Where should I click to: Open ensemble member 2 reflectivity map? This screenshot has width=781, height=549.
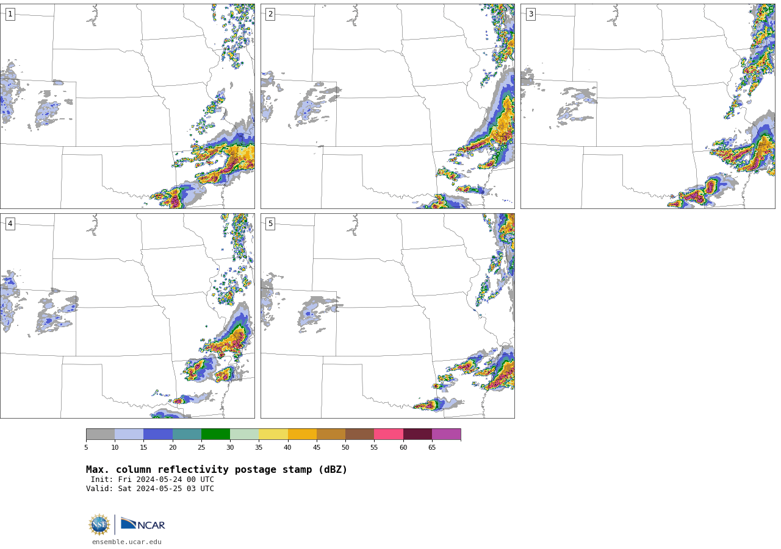[387, 106]
